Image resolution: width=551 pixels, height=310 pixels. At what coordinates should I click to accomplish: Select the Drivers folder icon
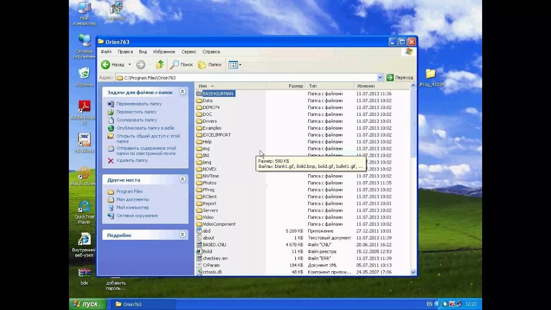pos(199,121)
